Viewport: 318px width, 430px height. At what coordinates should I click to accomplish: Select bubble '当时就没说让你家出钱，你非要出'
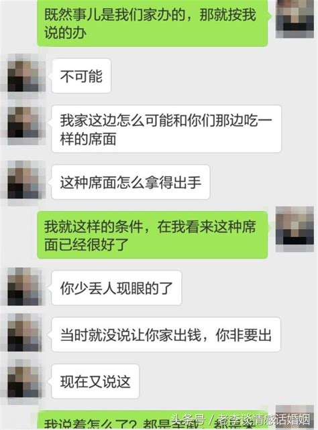(x=166, y=335)
